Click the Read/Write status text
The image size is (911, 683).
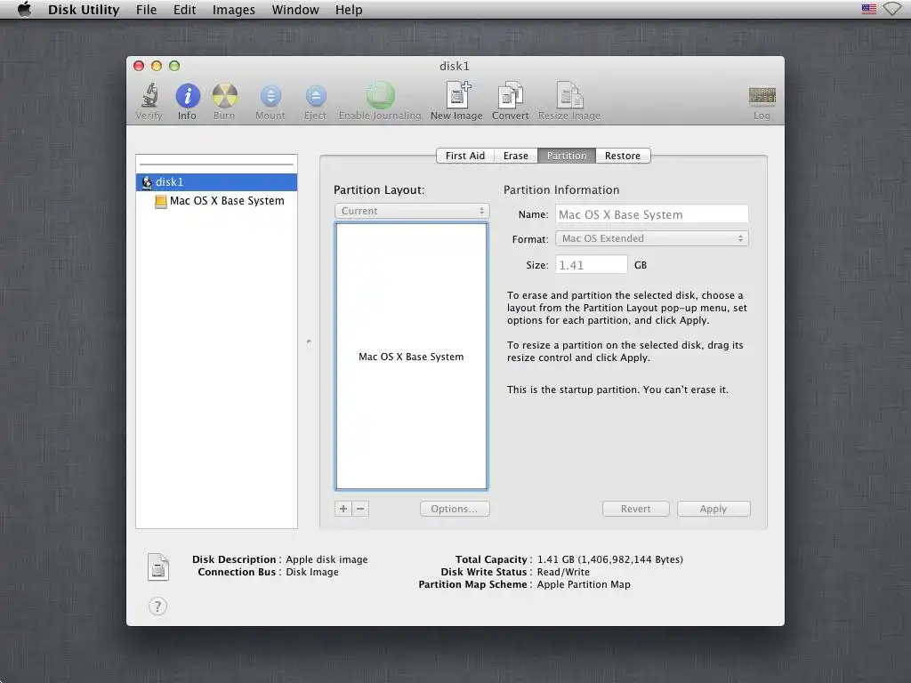[563, 572]
